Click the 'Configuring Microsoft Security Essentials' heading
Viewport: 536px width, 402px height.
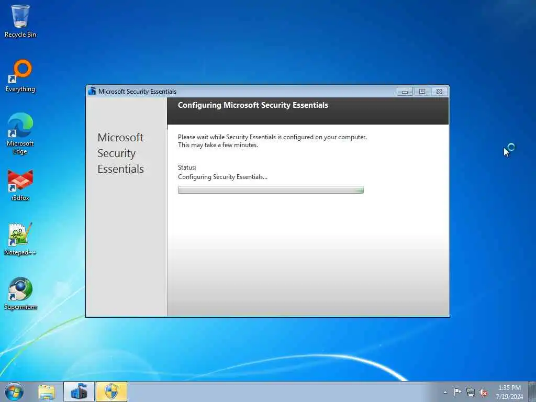[x=253, y=105]
